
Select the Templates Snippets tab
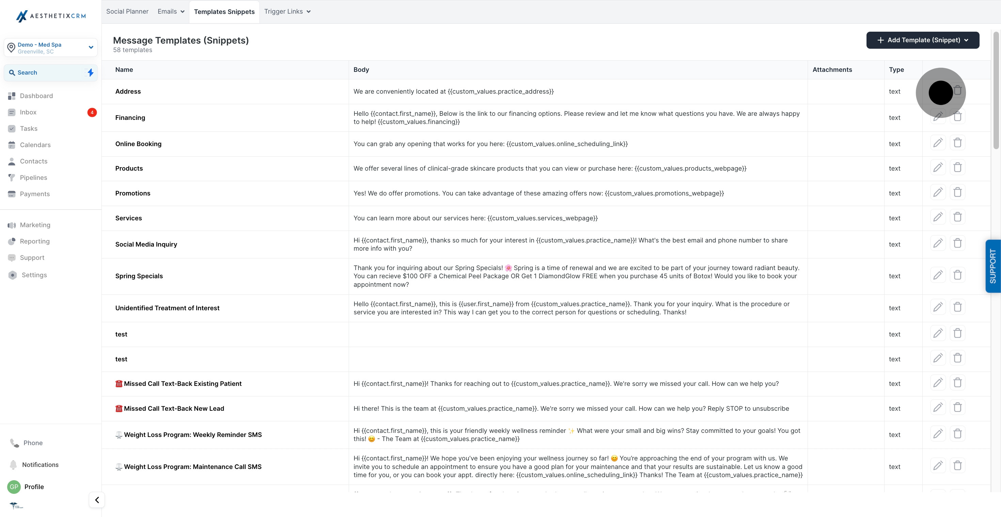224,12
